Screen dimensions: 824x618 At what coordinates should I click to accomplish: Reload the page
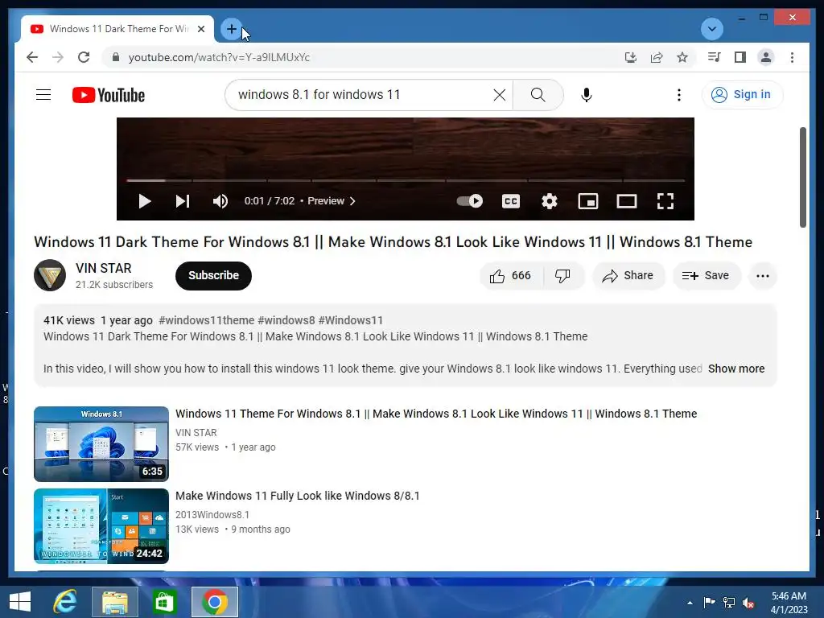coord(84,57)
